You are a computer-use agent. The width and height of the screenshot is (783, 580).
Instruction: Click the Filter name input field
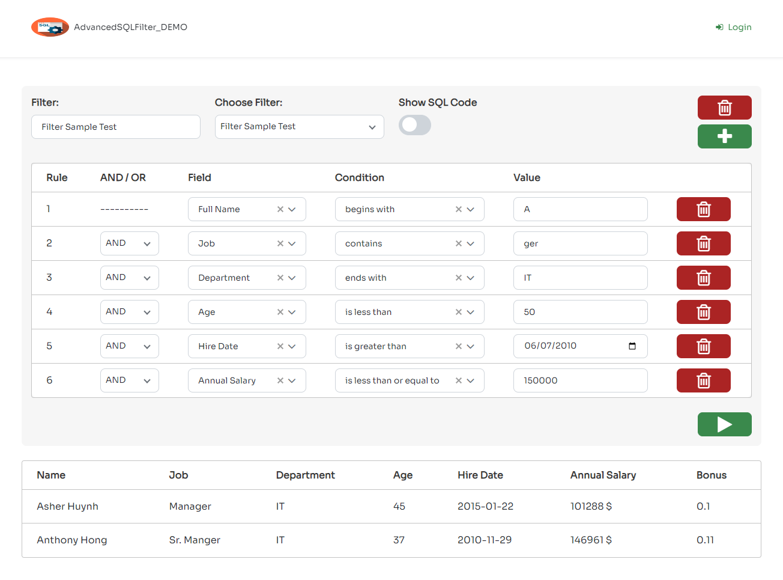(116, 127)
